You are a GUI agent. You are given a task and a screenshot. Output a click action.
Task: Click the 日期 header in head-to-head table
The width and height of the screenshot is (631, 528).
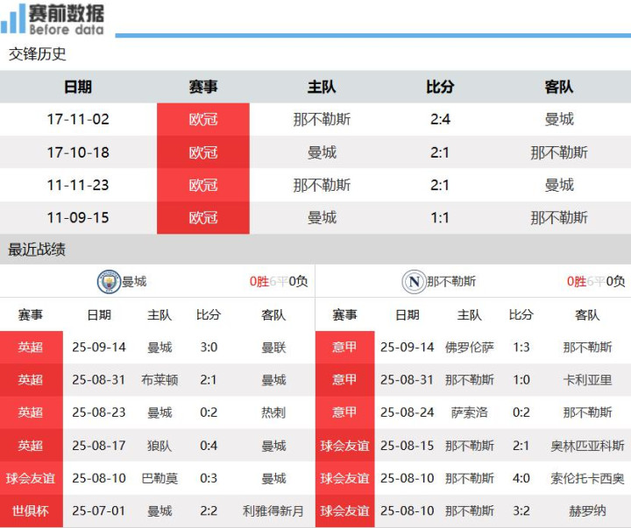[x=78, y=87]
